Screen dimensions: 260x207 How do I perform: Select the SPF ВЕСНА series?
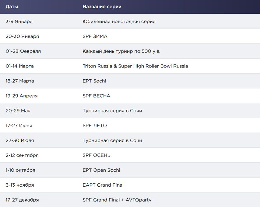(96, 96)
